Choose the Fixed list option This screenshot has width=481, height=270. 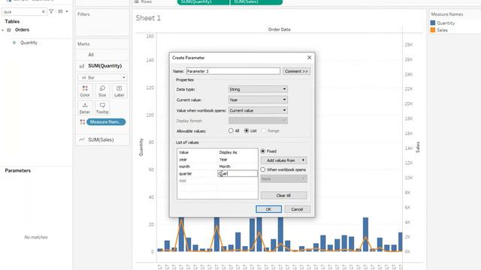click(263, 151)
